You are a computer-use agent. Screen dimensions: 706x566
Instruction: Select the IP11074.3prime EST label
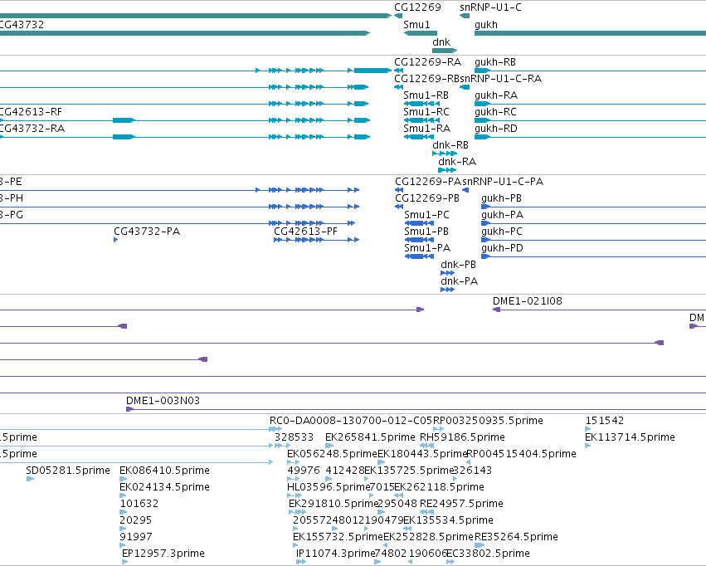335,554
